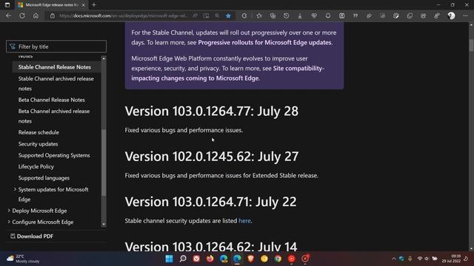
Task: Open Beta Channel archived release notes
Action: click(54, 116)
